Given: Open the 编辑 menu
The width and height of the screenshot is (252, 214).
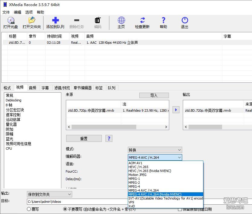Looking at the screenshot, I should 18,12.
